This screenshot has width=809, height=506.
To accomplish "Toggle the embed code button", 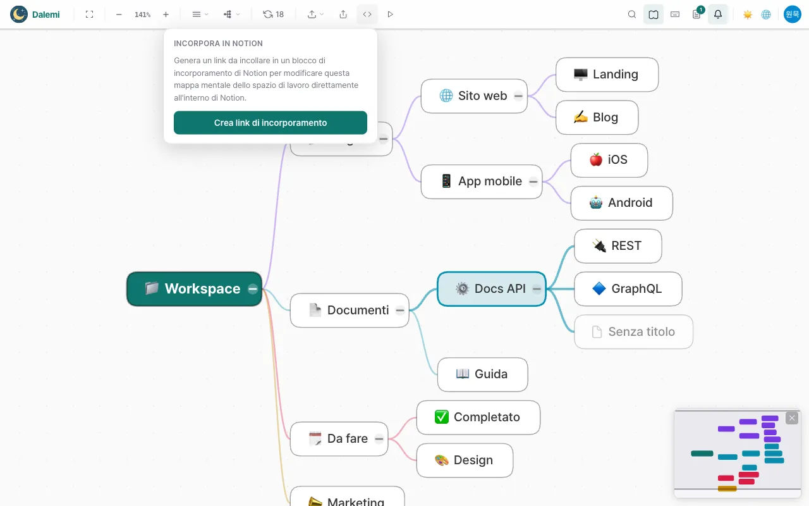I will tap(367, 14).
